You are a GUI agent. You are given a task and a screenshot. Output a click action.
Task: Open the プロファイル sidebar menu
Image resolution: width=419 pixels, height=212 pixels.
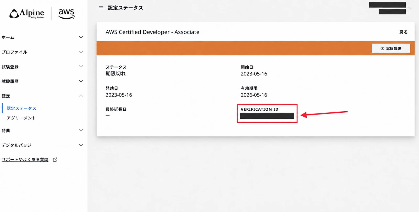(x=14, y=52)
